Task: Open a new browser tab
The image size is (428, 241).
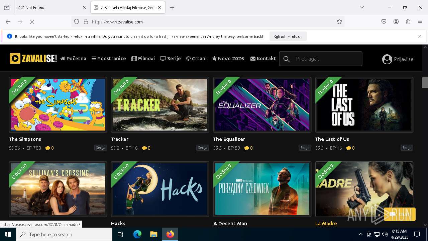Action: [x=172, y=7]
